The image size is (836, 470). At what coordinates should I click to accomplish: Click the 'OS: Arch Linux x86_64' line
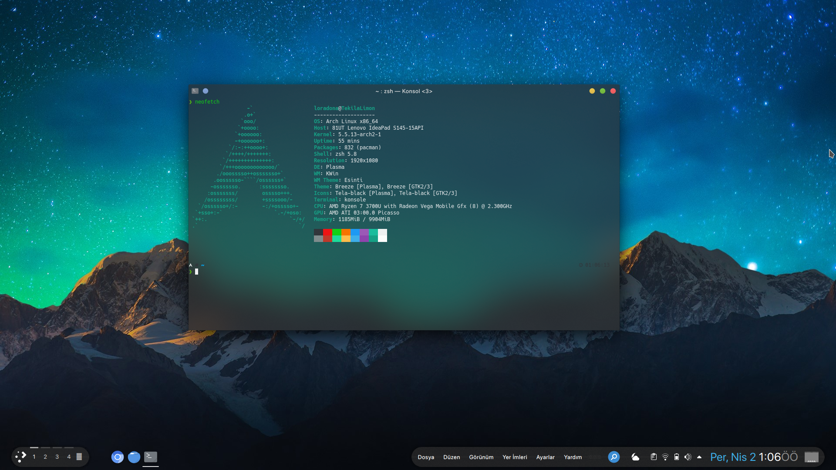pos(346,121)
